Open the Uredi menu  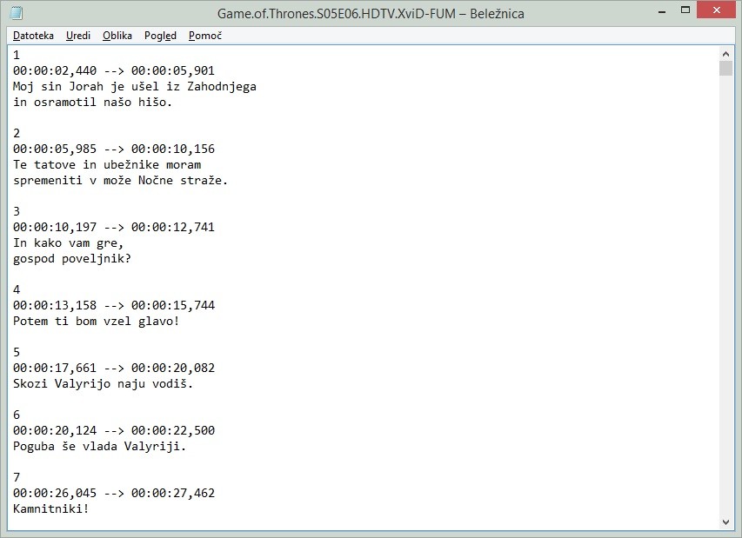(x=77, y=36)
